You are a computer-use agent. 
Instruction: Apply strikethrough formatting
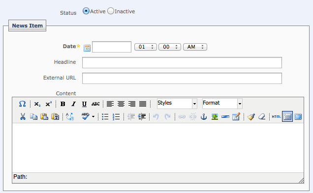click(95, 104)
